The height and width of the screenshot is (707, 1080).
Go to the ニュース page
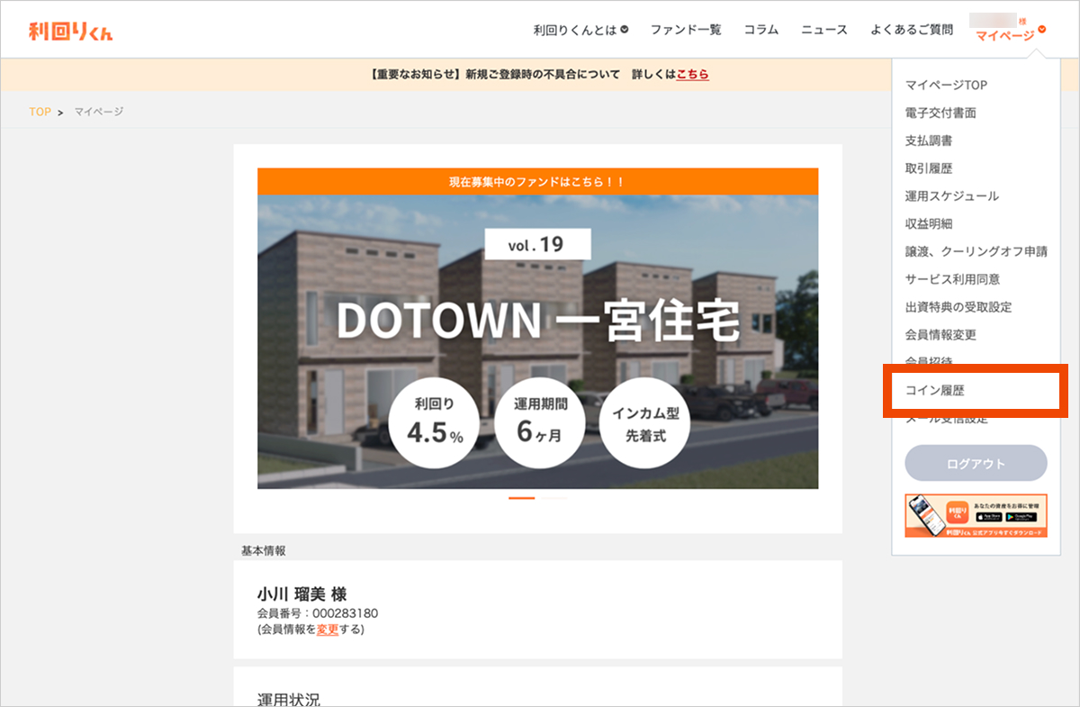[x=824, y=30]
